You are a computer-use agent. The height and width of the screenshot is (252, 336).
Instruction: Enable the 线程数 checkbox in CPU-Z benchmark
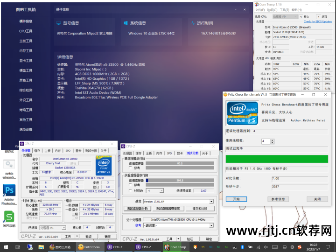point(130,190)
